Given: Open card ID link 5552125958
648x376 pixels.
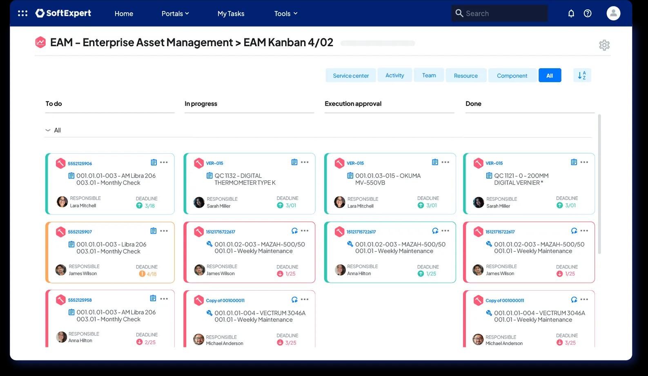Looking at the screenshot, I should (80, 300).
